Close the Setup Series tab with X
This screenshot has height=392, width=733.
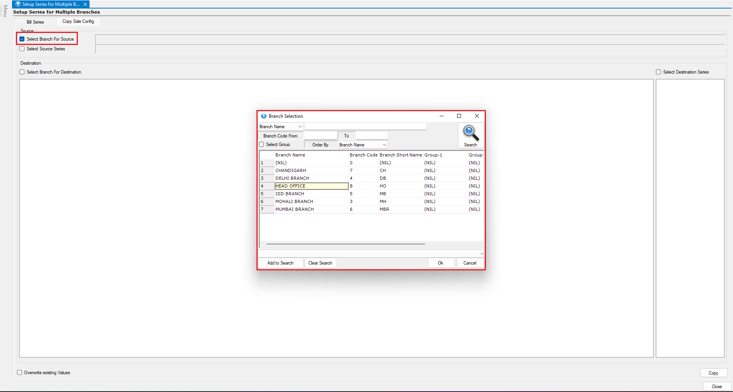point(85,4)
